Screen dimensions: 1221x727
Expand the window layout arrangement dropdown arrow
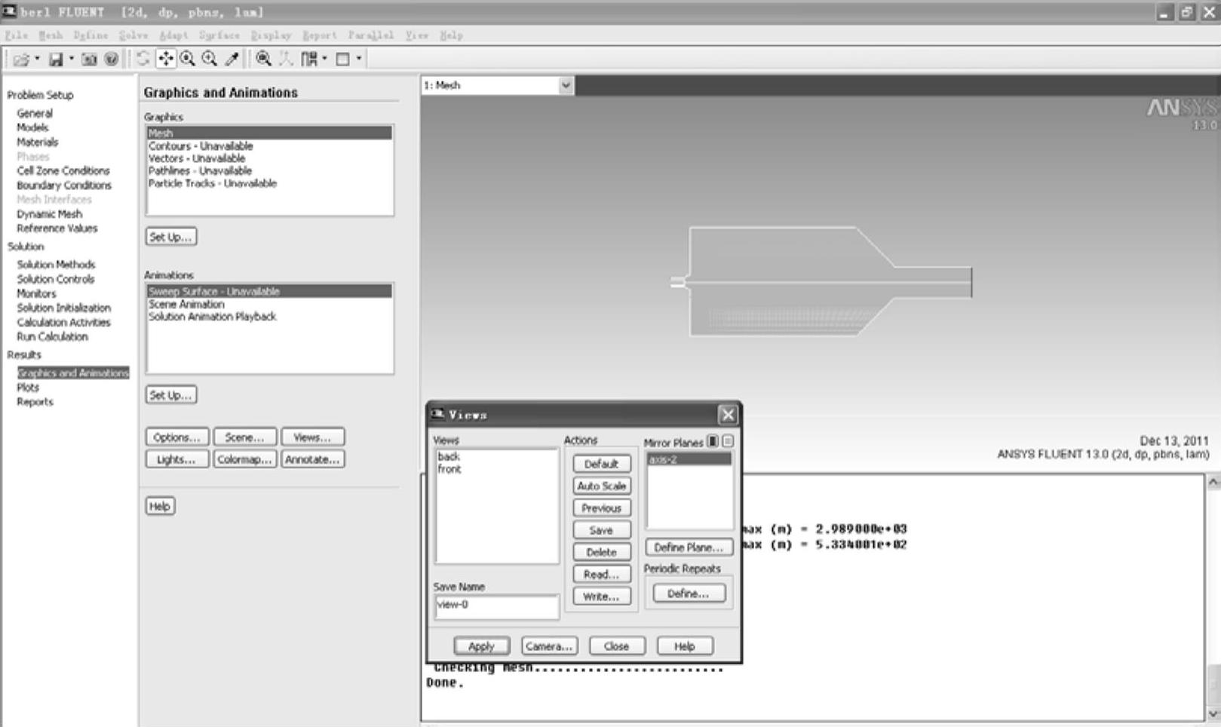pos(325,59)
